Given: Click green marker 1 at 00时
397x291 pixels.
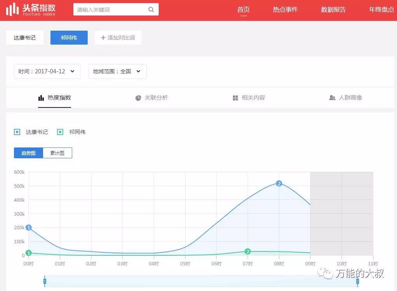Looking at the screenshot, I should (x=29, y=253).
